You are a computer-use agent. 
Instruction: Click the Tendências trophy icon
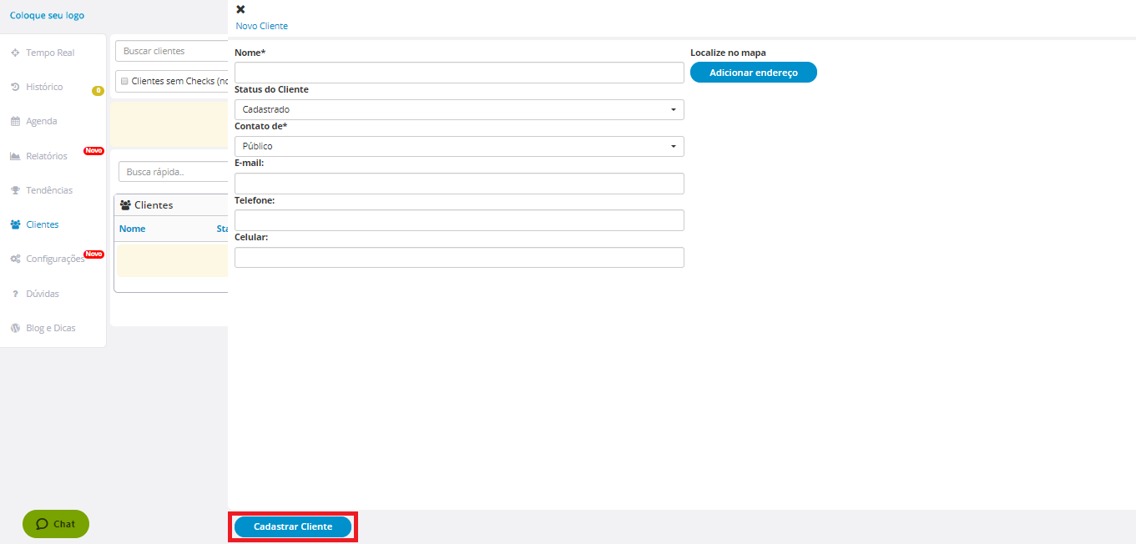tap(15, 190)
